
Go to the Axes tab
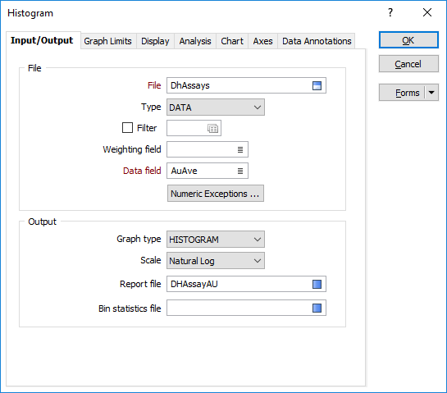coord(262,41)
